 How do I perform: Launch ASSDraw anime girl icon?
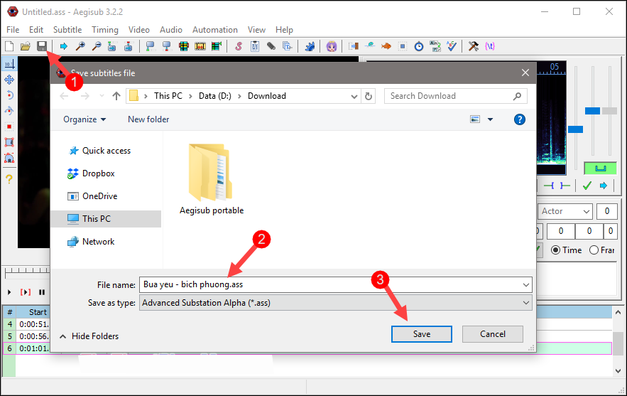[332, 46]
